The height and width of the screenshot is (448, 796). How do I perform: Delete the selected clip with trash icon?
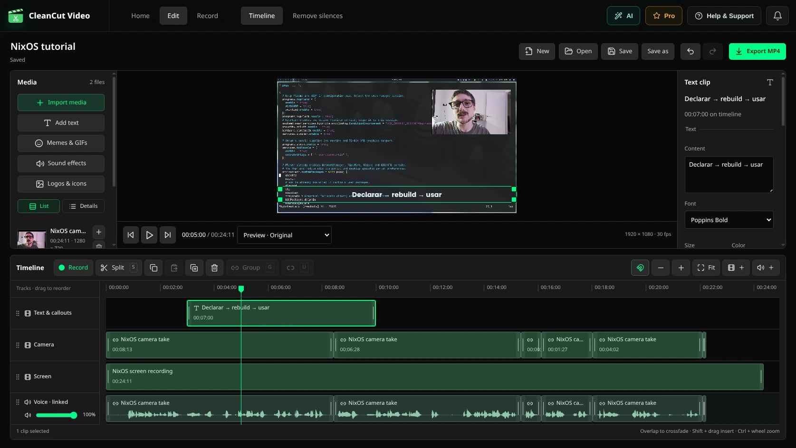(214, 268)
